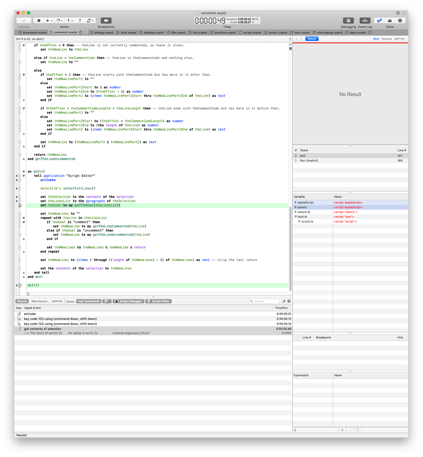Click the Execute play button
423x457 pixels.
[47, 21]
